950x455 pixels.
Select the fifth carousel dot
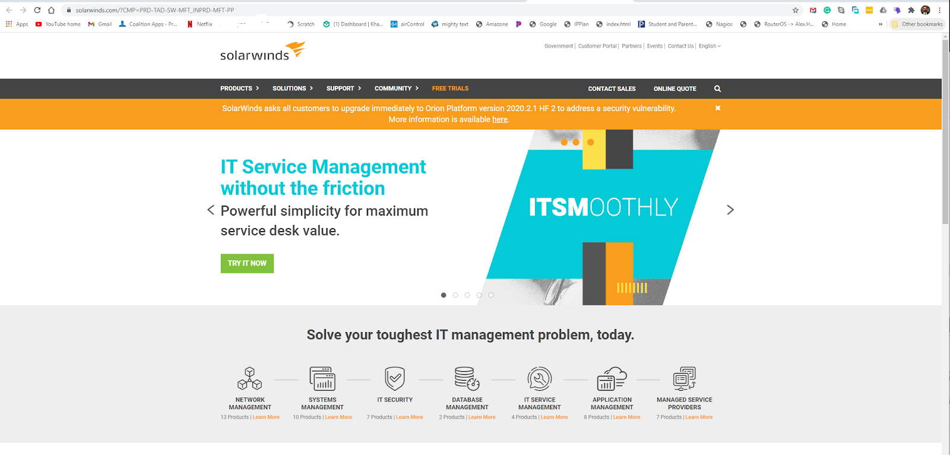tap(491, 295)
